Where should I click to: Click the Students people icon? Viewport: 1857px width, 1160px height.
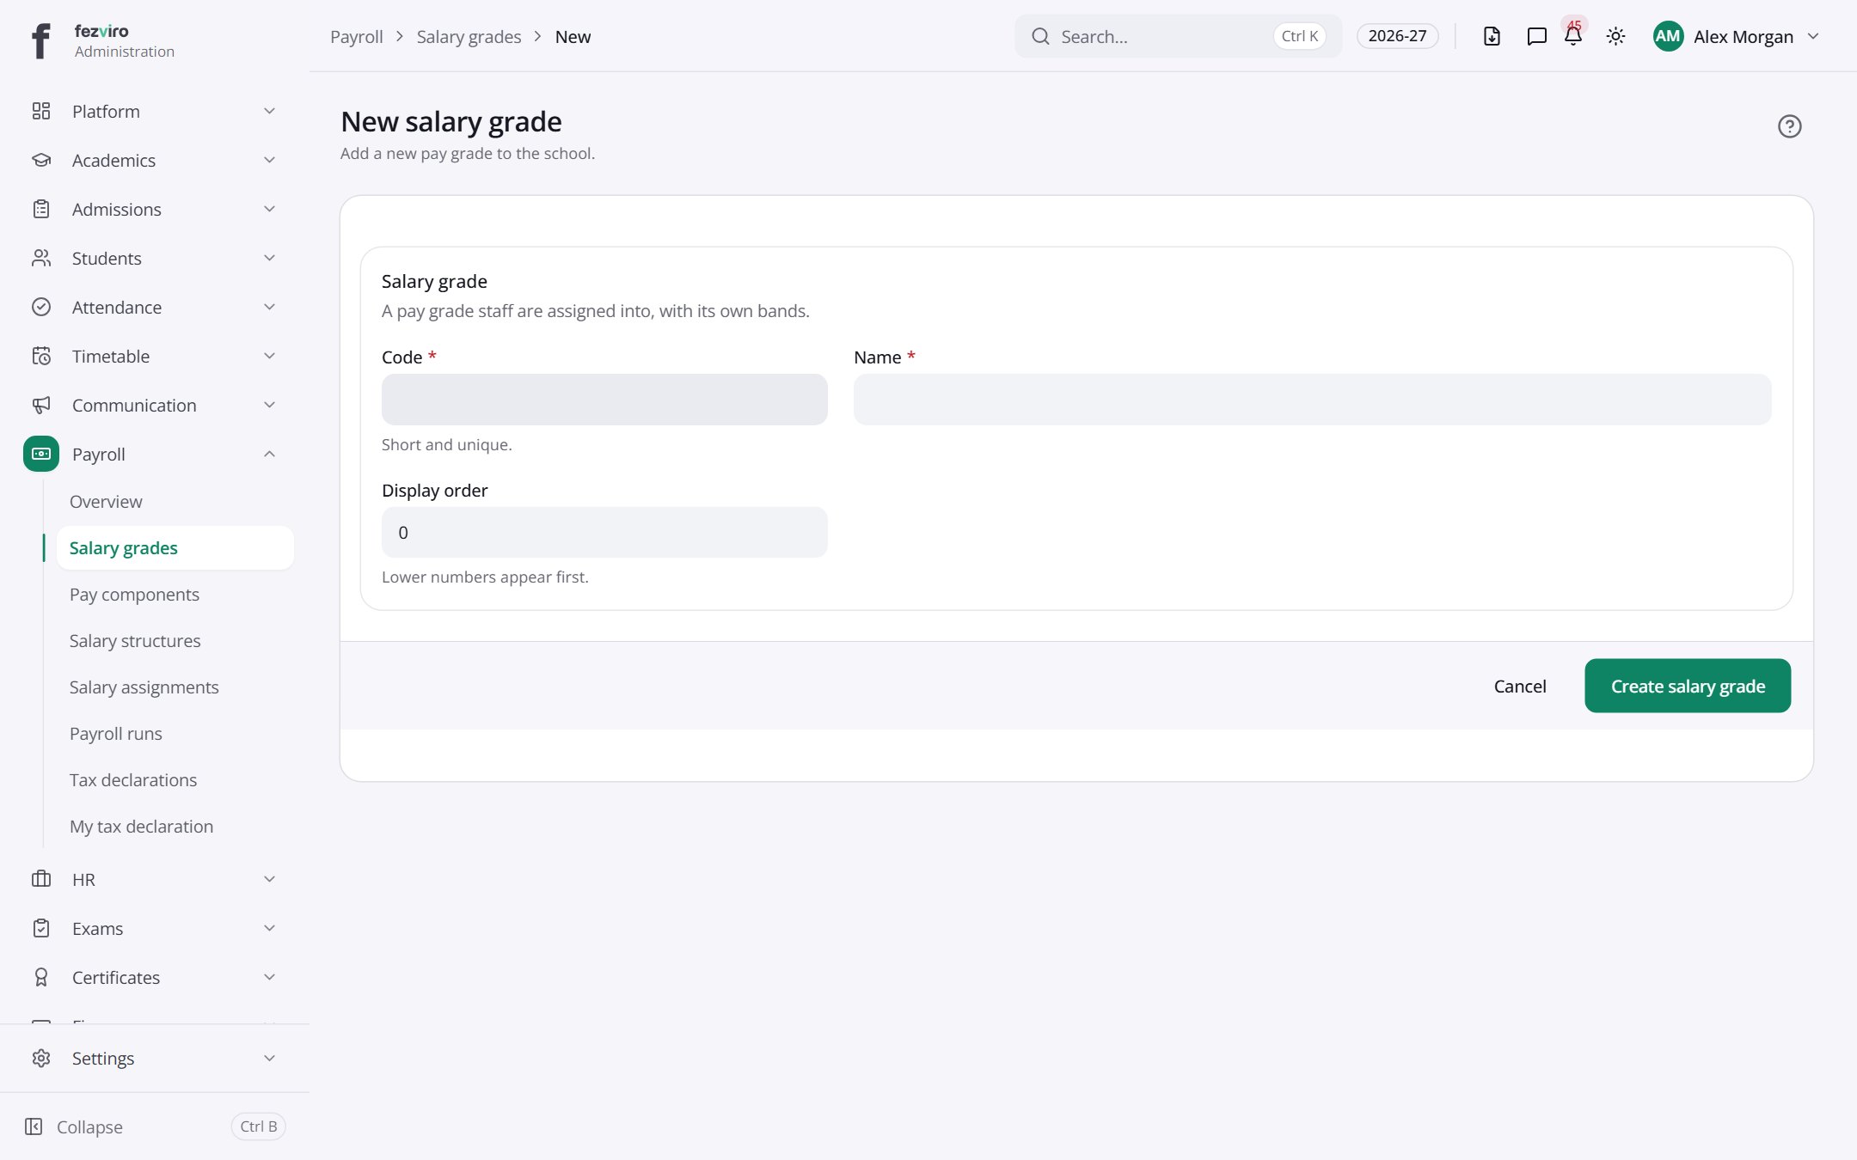(x=41, y=258)
